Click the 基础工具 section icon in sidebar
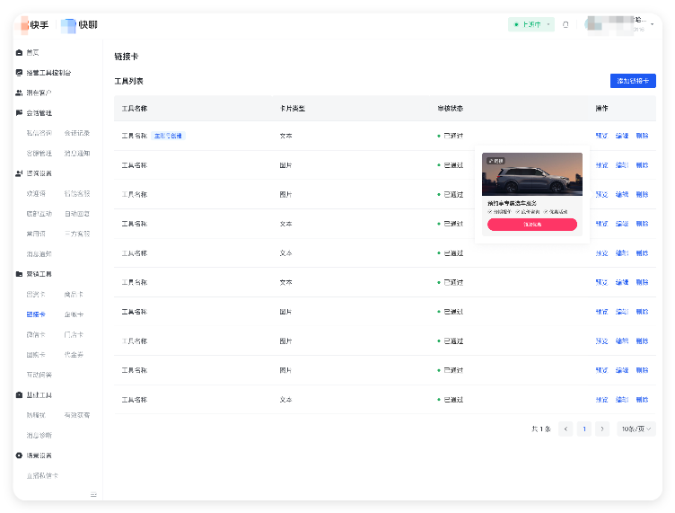Image resolution: width=675 pixels, height=513 pixels. pyautogui.click(x=20, y=395)
